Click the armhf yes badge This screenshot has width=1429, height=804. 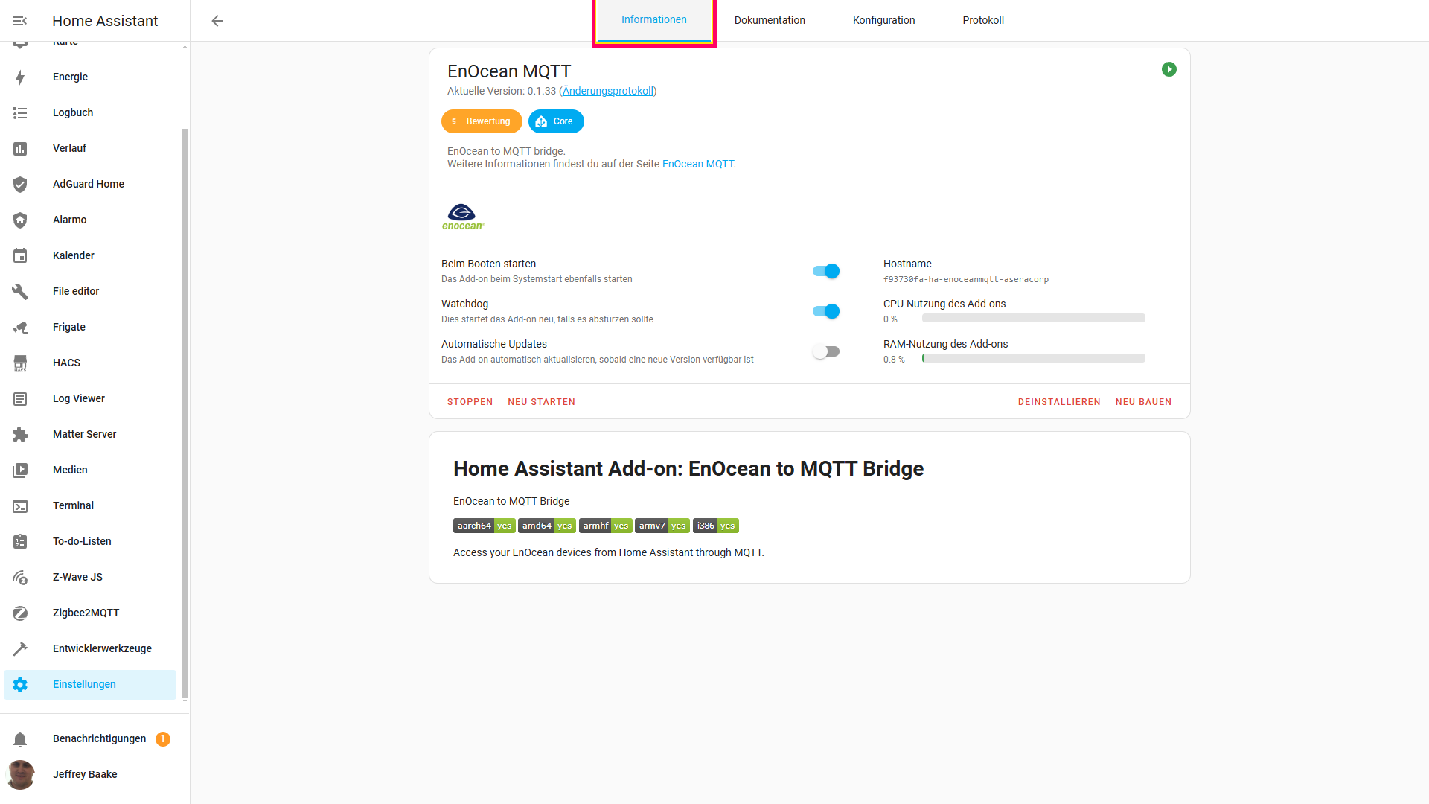(606, 526)
